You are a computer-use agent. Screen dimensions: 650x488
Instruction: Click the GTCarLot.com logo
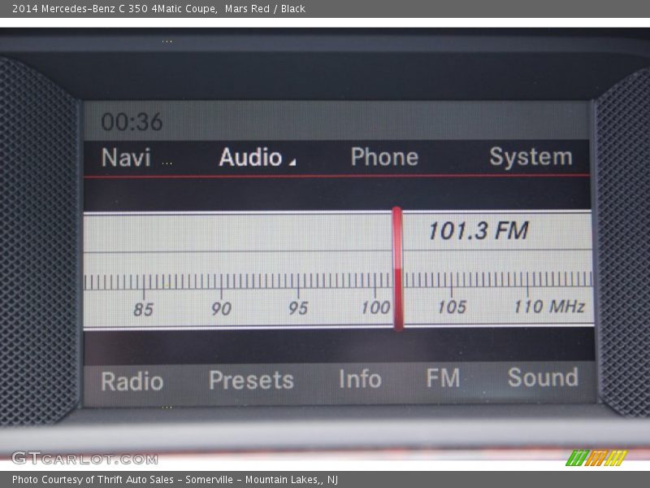pyautogui.click(x=85, y=459)
